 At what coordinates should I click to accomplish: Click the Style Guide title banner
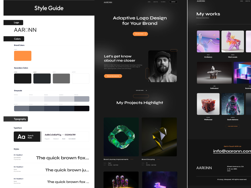(x=49, y=8)
